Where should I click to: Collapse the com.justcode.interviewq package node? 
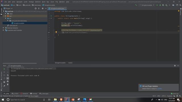pyautogui.click(x=8, y=21)
